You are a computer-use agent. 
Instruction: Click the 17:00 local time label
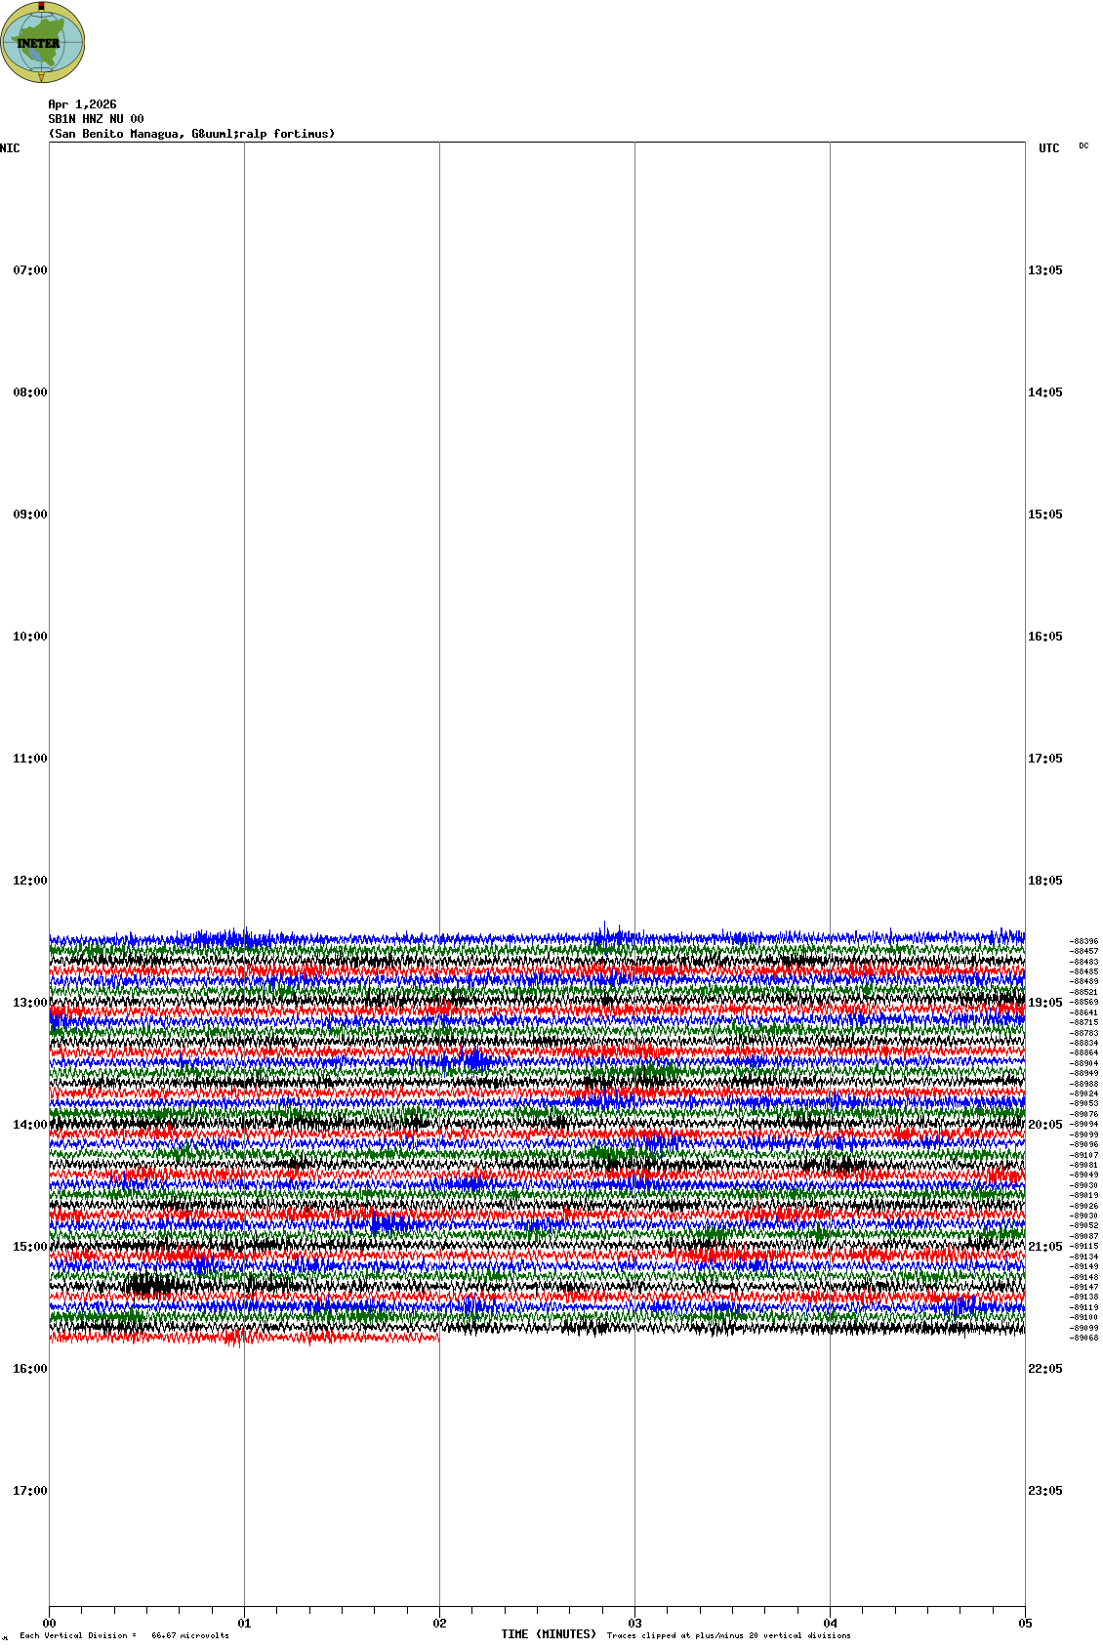(x=29, y=1491)
